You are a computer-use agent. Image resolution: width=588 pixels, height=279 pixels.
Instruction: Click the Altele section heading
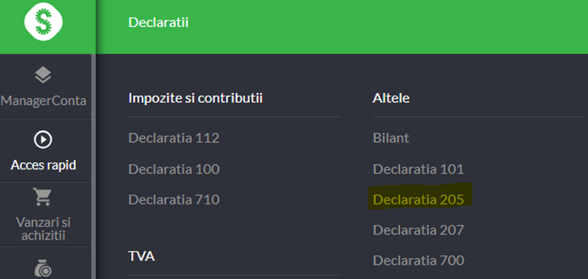391,98
